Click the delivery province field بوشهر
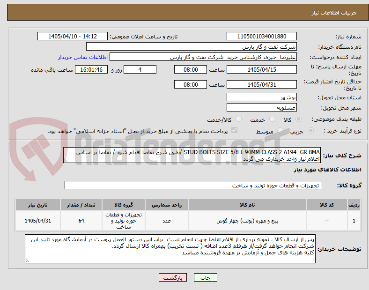This screenshot has width=369, height=290. pyautogui.click(x=261, y=97)
